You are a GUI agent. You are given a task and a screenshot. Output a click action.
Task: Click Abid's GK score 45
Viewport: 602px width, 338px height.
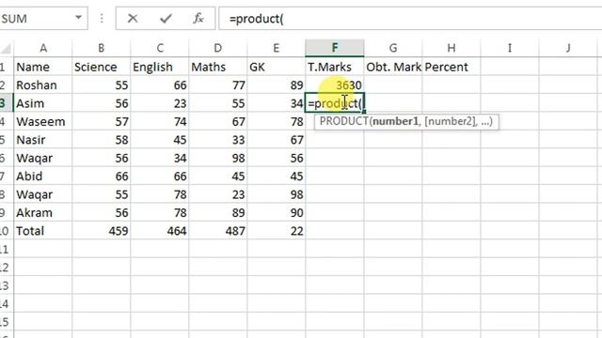click(277, 177)
